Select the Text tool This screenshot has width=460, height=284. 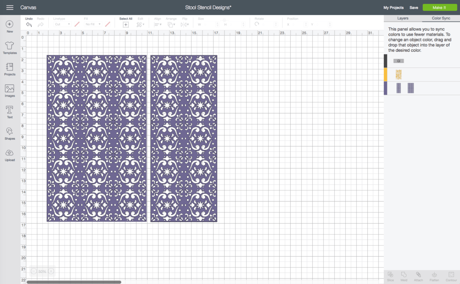(x=10, y=110)
